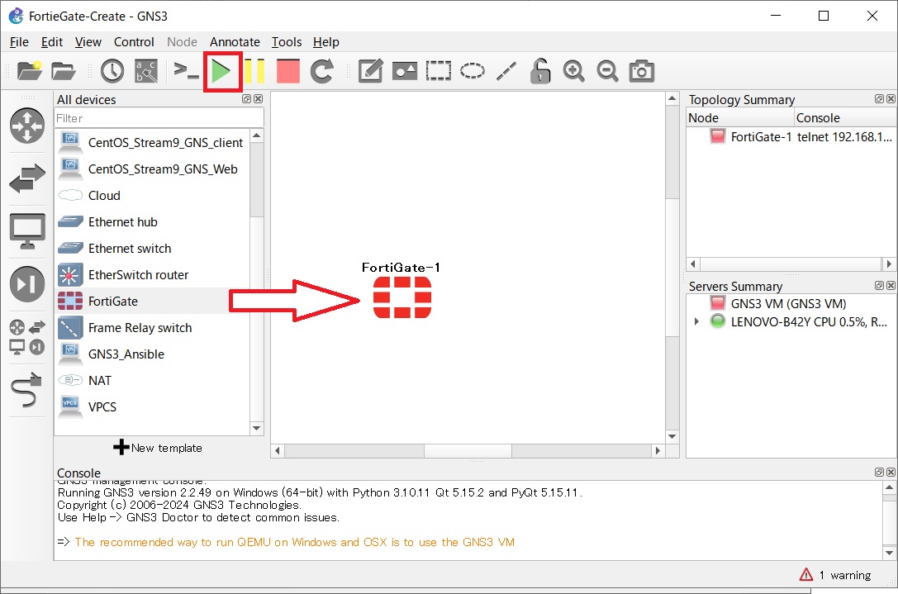898x594 pixels.
Task: Select the Draw an ellipse tool
Action: pyautogui.click(x=473, y=71)
